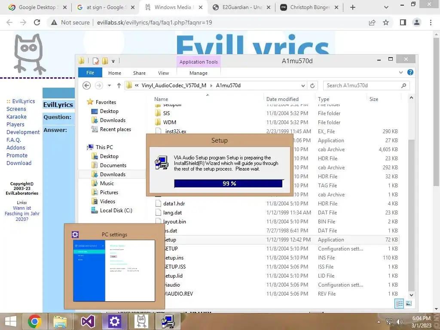The height and width of the screenshot is (330, 440).
Task: Open the Screens link on EvilLyrics page
Action: pos(16,109)
